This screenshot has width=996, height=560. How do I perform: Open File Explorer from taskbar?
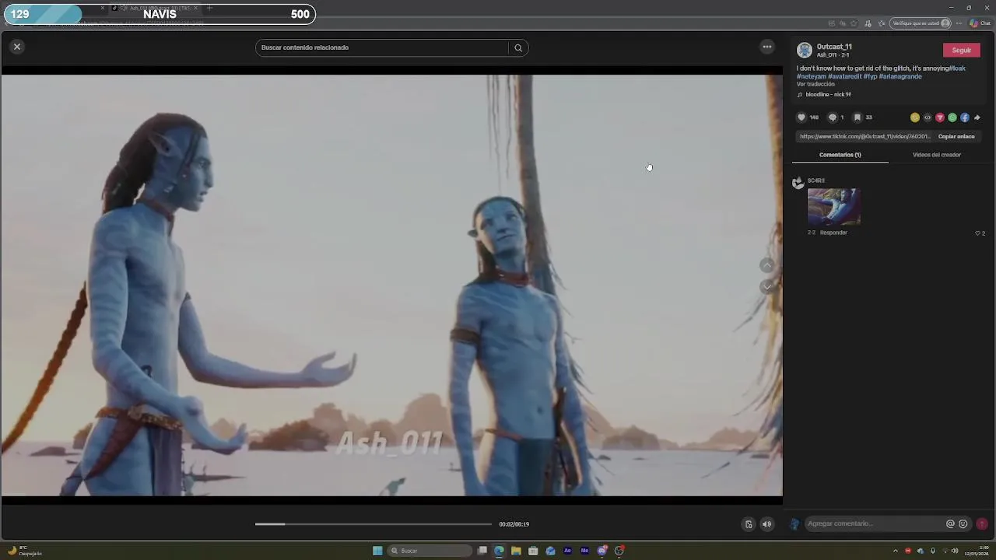point(516,551)
